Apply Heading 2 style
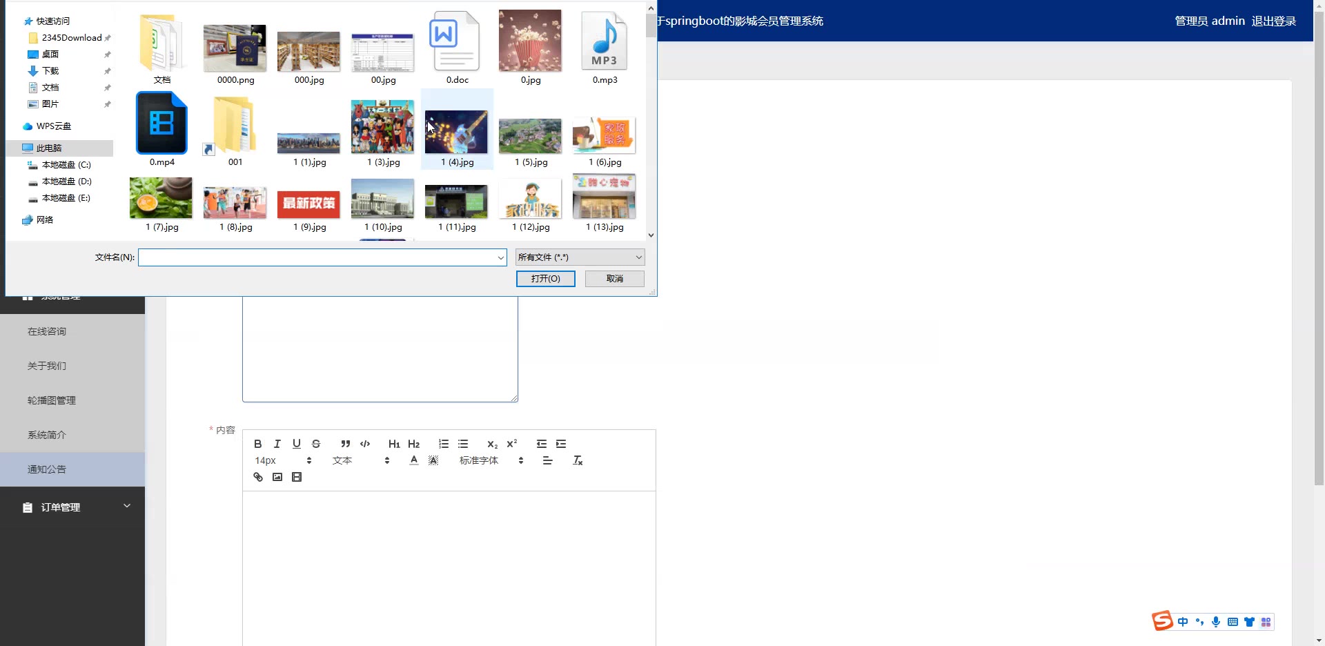Screen dimensions: 1325x646 [413, 444]
